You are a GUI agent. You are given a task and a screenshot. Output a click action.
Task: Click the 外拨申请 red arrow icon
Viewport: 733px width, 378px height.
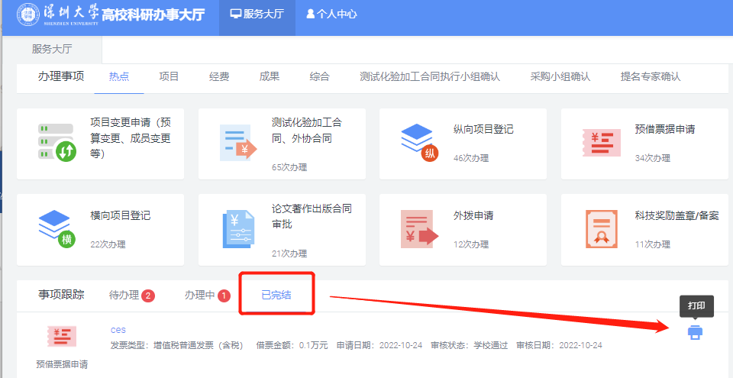coord(419,228)
